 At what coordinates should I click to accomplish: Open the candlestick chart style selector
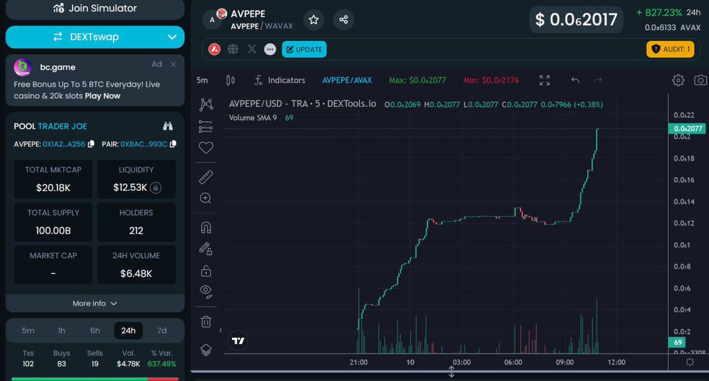tap(231, 80)
